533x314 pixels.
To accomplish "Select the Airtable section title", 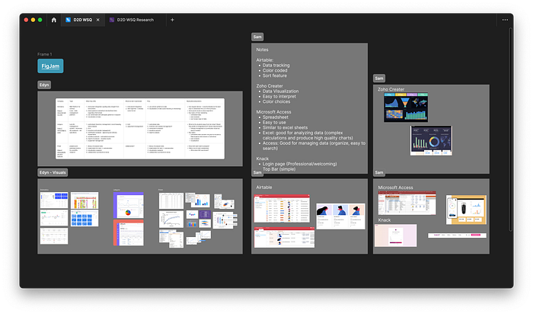I will [x=264, y=187].
